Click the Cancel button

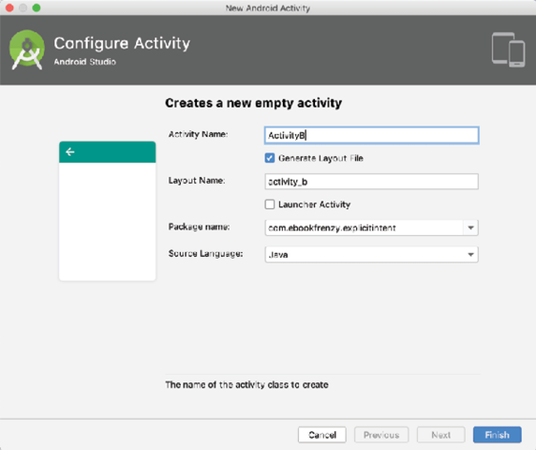click(x=322, y=435)
